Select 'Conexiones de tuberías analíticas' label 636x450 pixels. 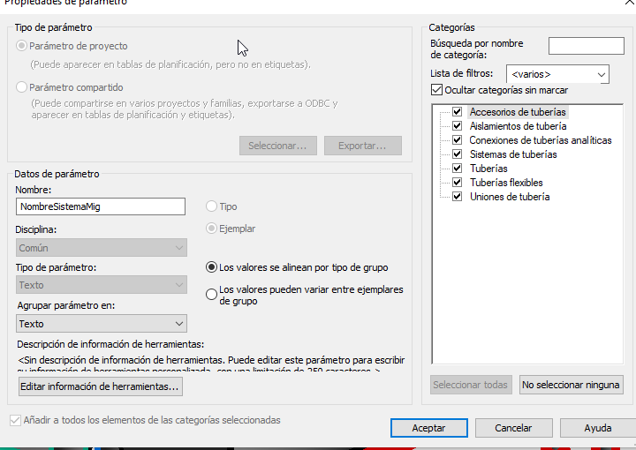(541, 140)
